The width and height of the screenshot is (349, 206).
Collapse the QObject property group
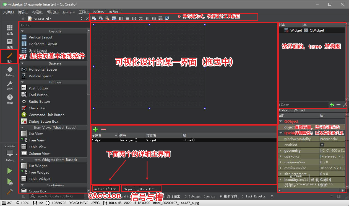tap(281, 121)
